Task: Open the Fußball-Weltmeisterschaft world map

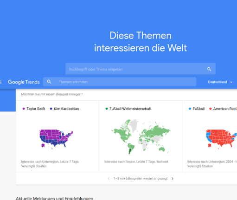Action: [x=141, y=136]
